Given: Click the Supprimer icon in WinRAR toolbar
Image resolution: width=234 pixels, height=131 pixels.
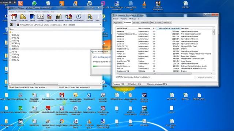Looking at the screenshot, I should tap(49, 18).
